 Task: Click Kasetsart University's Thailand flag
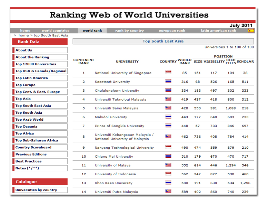(x=168, y=81)
